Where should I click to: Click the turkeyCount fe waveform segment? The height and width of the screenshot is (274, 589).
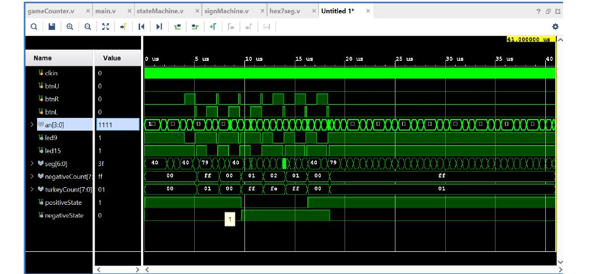[274, 189]
